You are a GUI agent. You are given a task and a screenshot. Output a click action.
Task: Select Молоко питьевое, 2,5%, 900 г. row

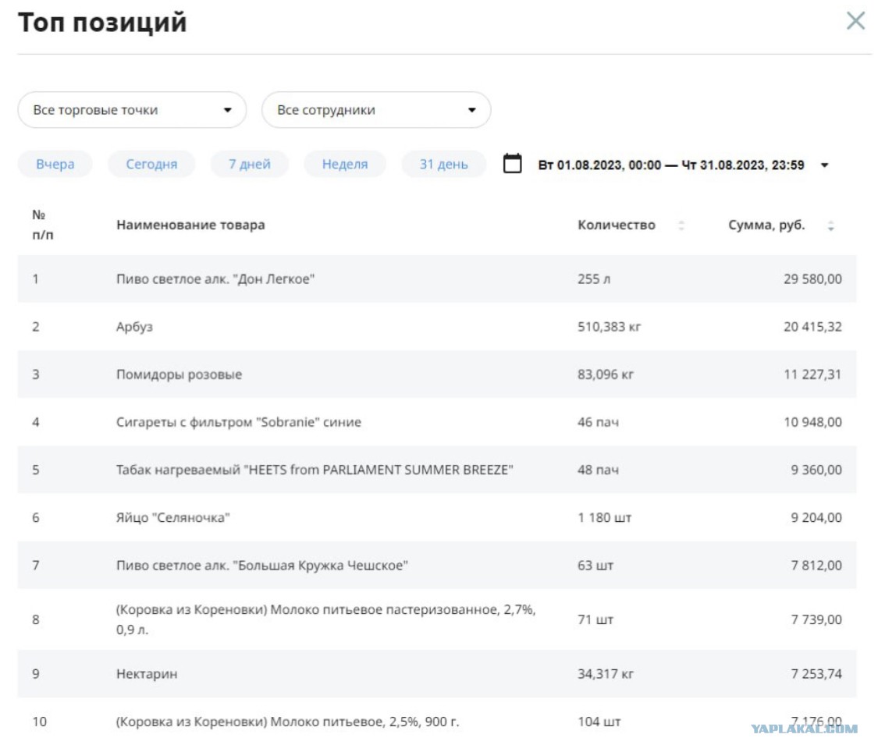click(x=437, y=722)
